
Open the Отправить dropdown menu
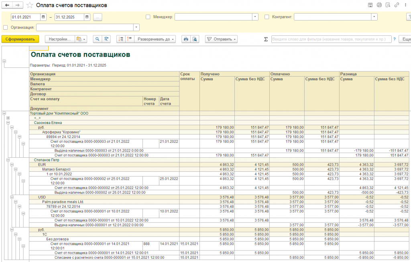point(221,39)
